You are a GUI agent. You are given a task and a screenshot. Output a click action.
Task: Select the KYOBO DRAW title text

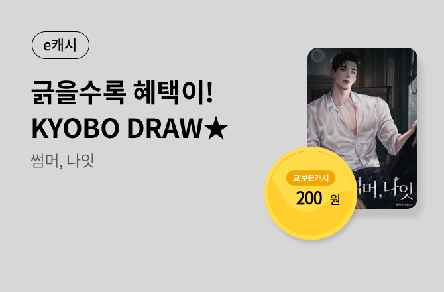[x=117, y=129]
